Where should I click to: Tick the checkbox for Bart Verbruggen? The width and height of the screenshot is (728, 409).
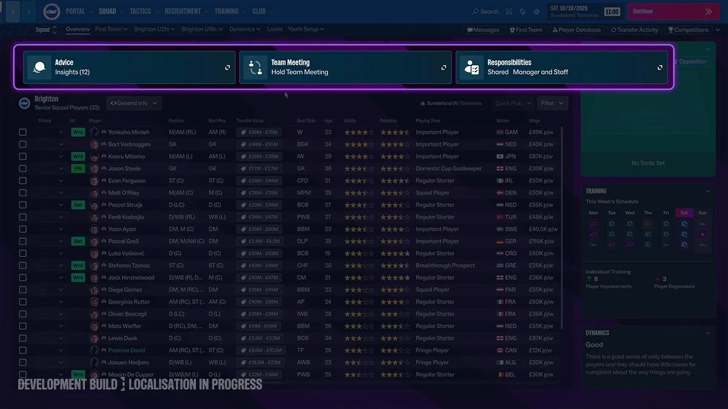pos(23,144)
